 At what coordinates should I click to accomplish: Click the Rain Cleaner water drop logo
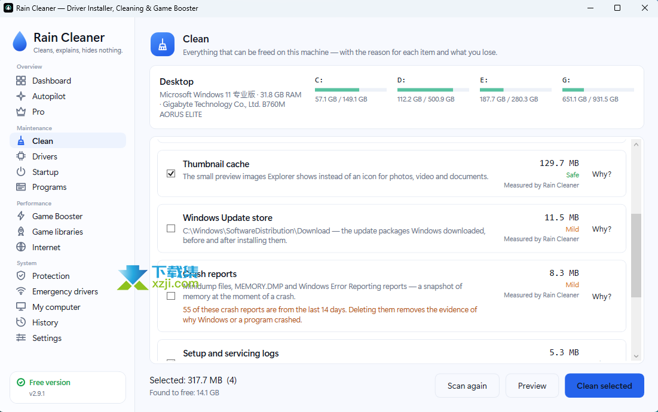[x=20, y=41]
